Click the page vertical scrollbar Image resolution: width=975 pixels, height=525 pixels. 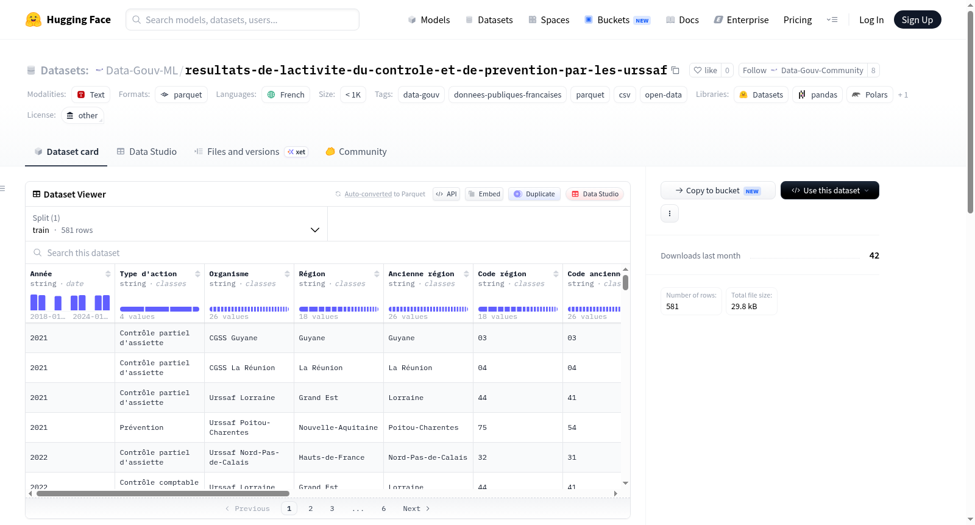pyautogui.click(x=970, y=112)
